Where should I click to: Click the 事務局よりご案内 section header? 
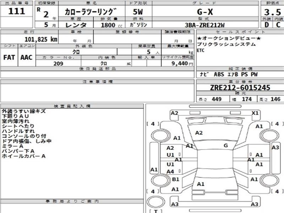click(x=72, y=201)
